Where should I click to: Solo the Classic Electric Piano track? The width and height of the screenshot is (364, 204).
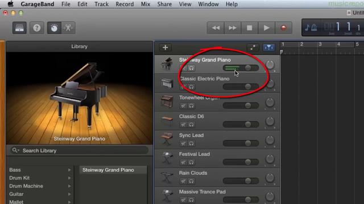[191, 87]
